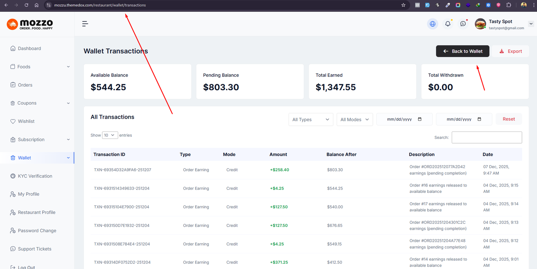Go to Dashboard in the sidebar
This screenshot has height=269, width=537.
click(x=30, y=49)
